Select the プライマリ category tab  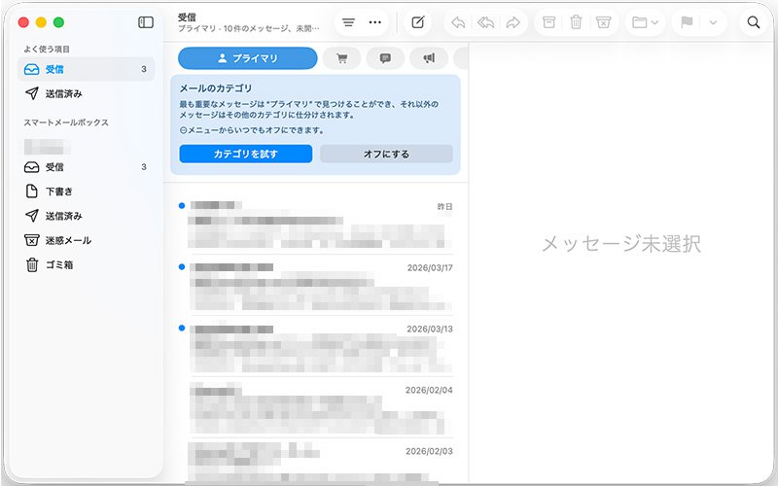click(248, 58)
